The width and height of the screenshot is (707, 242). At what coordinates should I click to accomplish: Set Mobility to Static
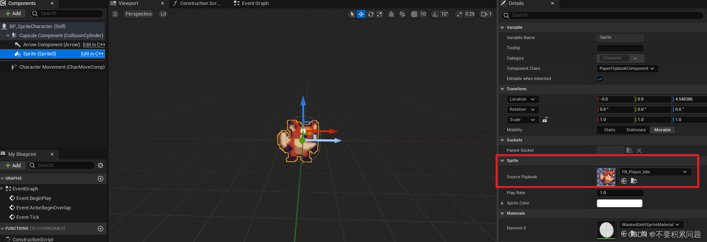610,130
